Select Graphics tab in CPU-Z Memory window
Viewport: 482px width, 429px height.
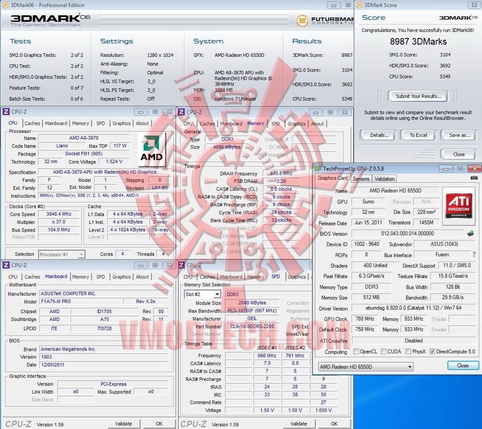(297, 124)
